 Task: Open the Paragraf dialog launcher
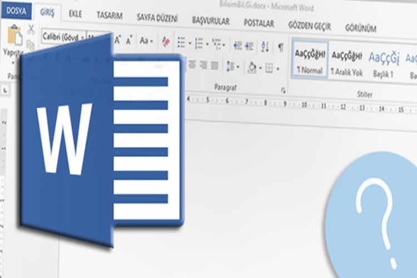pyautogui.click(x=283, y=90)
